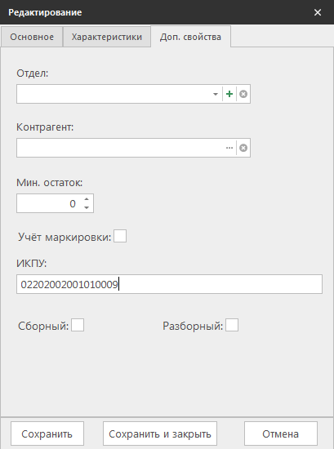The image size is (334, 449).
Task: Increase Мин. остаток with the up arrow
Action: click(x=87, y=199)
